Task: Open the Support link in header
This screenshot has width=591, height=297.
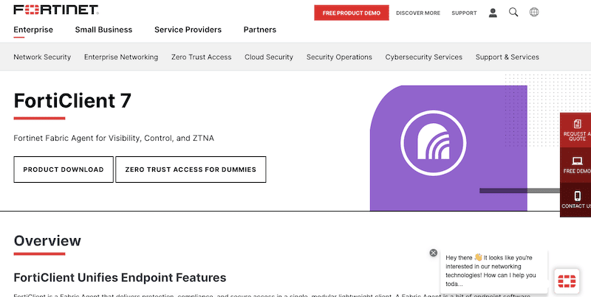Action: 465,13
